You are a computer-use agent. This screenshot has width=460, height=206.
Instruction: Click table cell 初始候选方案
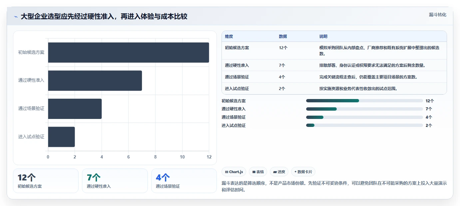[237, 48]
